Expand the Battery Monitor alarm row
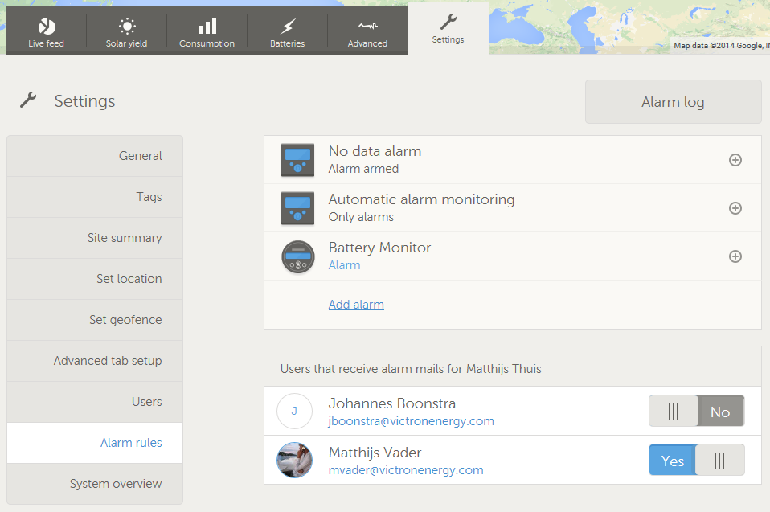Screen dimensions: 770x512 (x=735, y=256)
